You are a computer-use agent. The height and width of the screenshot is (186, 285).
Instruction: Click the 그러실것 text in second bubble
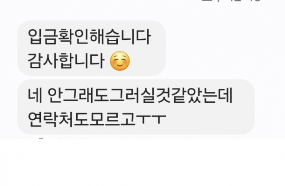point(140,96)
